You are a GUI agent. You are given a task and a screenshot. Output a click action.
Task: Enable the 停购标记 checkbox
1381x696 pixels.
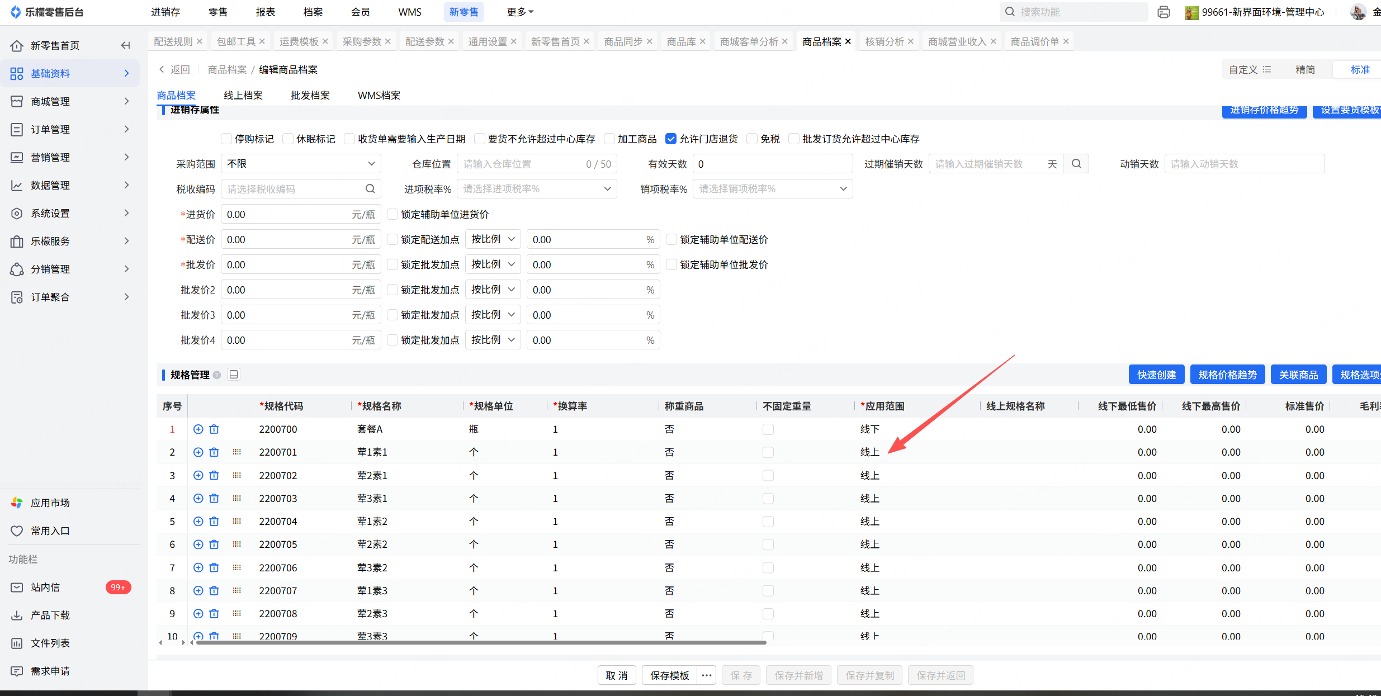click(x=226, y=139)
